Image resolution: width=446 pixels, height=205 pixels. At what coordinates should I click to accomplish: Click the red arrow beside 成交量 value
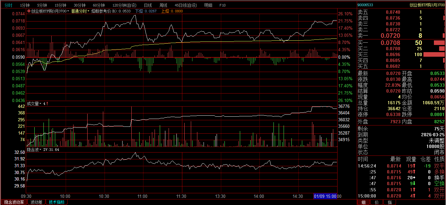point(47,104)
